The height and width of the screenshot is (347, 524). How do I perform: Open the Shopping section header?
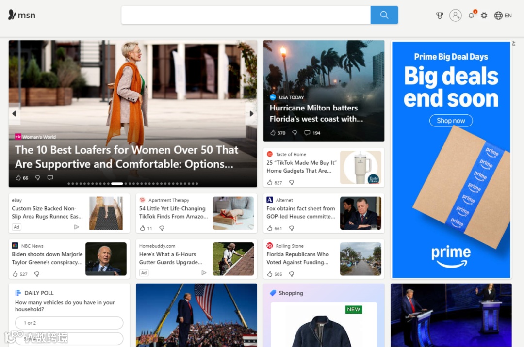click(x=287, y=293)
